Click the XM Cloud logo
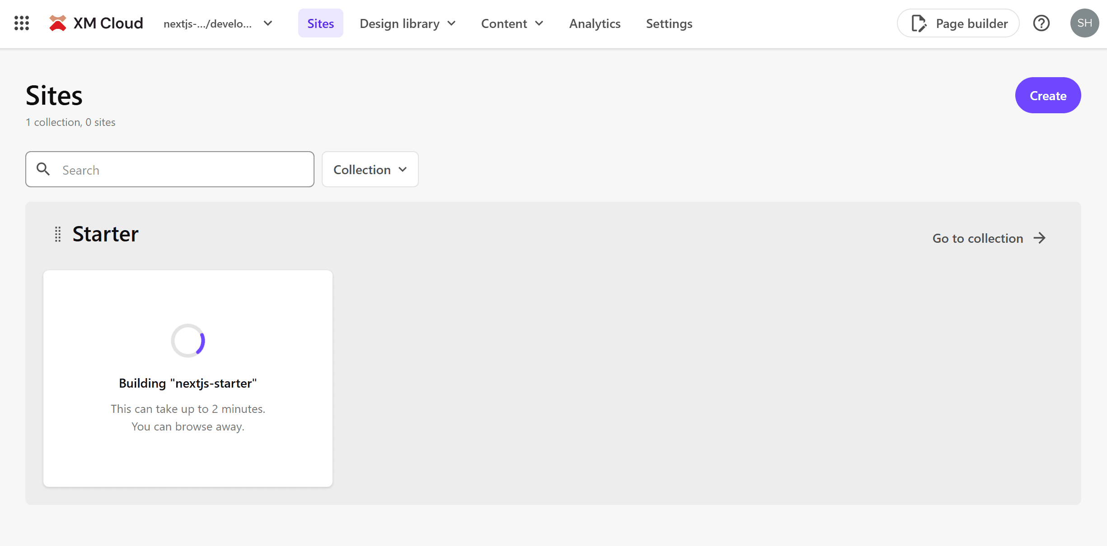Screen dimensions: 1107x546 click(58, 23)
